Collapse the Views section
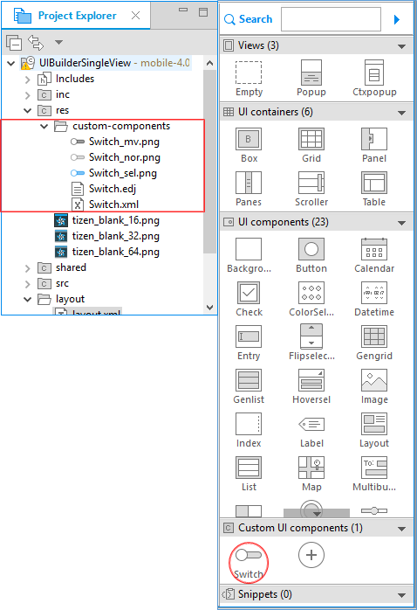Screen dimensions: 417x610 (402, 46)
